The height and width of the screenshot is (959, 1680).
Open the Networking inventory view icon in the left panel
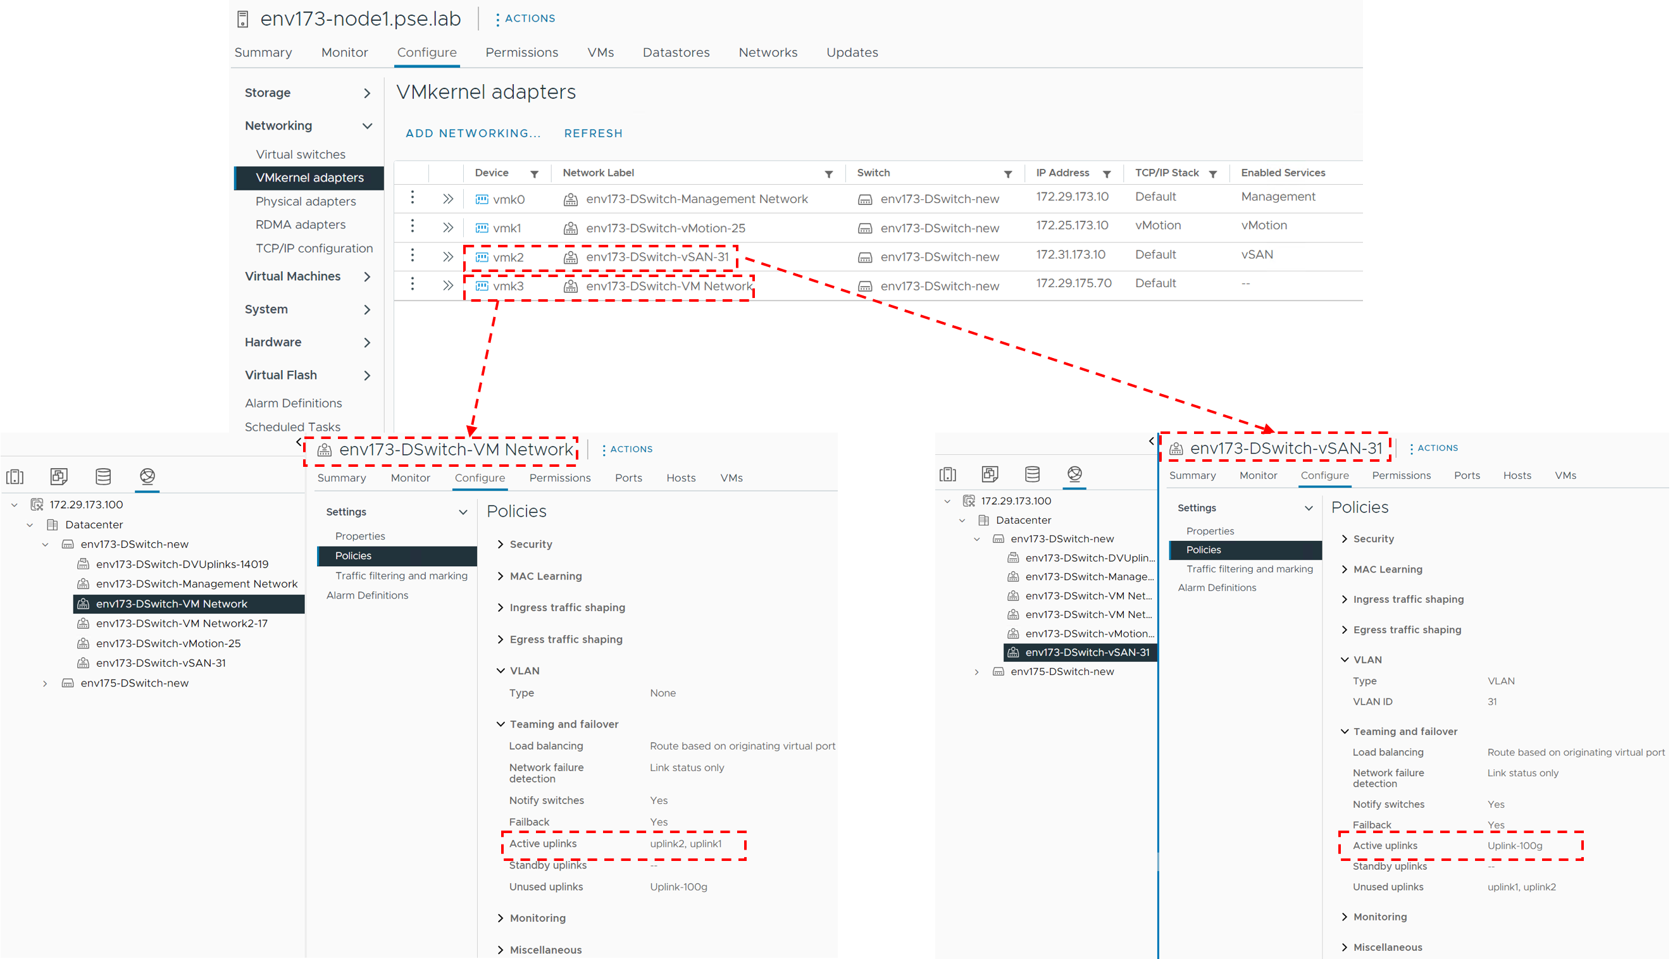click(147, 476)
